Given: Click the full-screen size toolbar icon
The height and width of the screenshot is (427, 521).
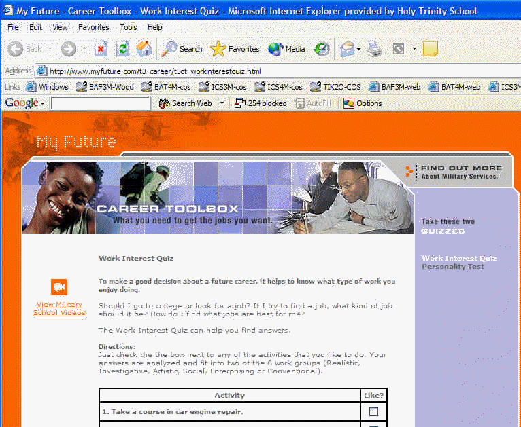Looking at the screenshot, I should 399,49.
